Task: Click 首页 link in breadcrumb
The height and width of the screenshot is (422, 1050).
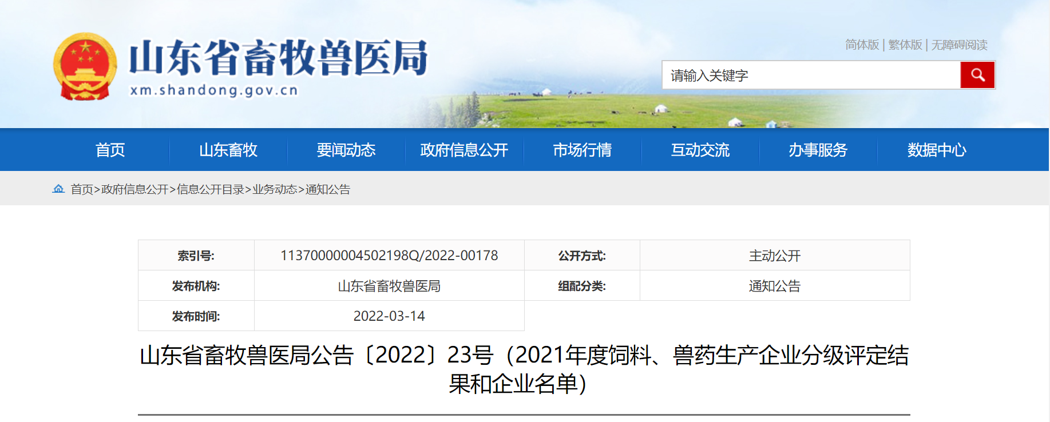Action: tap(82, 189)
